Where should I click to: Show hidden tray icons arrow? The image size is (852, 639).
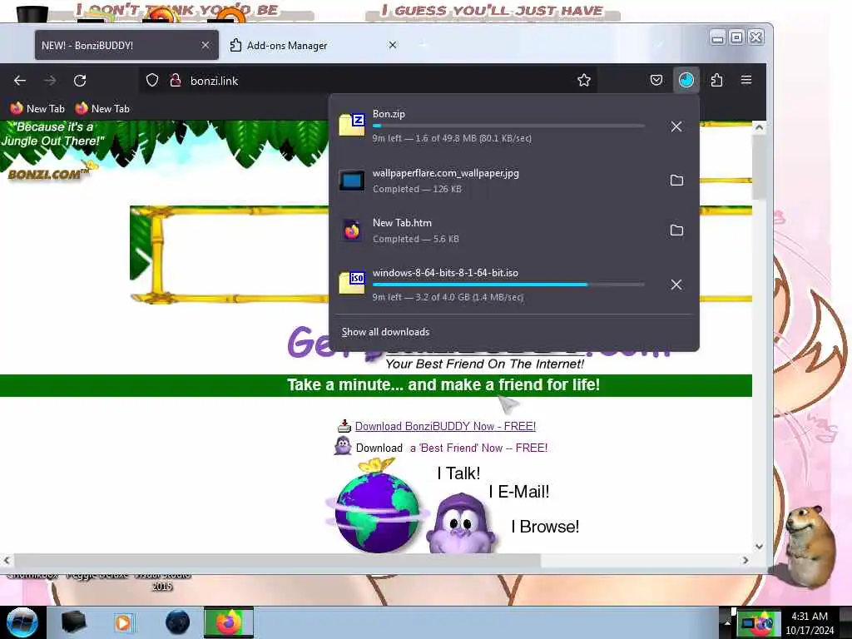727,623
